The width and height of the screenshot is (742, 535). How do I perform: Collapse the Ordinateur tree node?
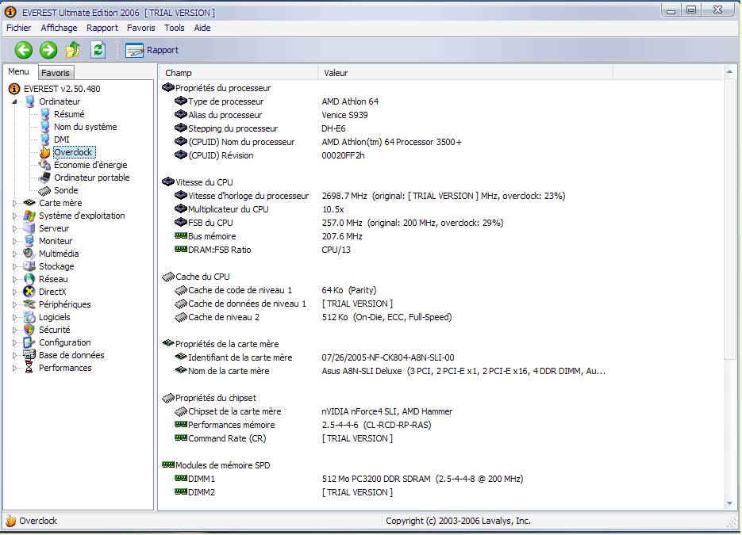14,101
